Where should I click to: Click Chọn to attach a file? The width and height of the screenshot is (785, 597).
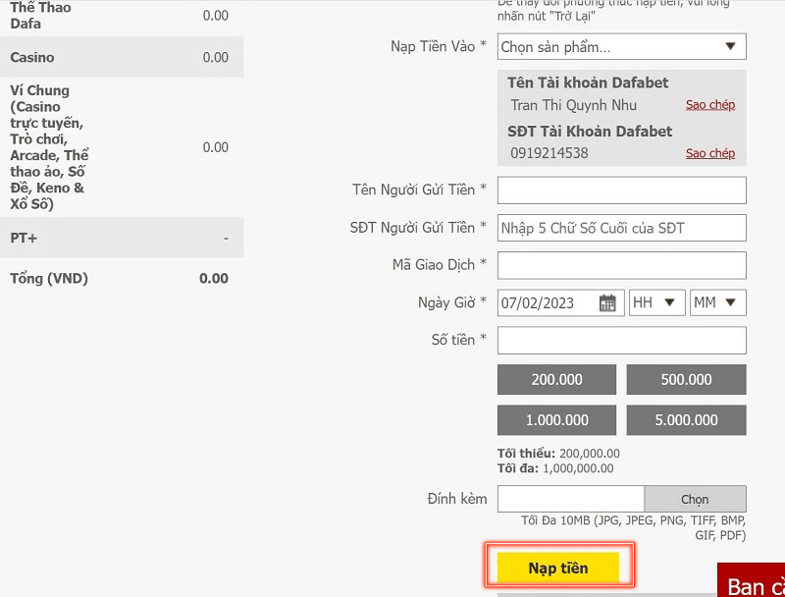[x=695, y=499]
